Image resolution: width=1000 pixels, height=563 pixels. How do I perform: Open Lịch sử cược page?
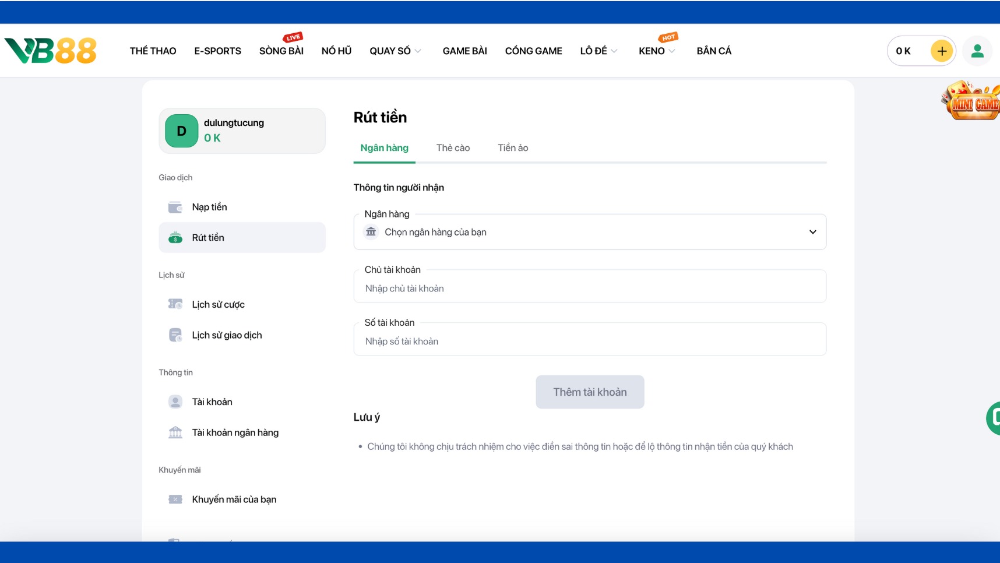click(x=242, y=304)
